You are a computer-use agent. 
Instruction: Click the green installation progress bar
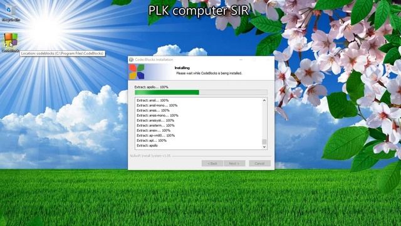201,92
